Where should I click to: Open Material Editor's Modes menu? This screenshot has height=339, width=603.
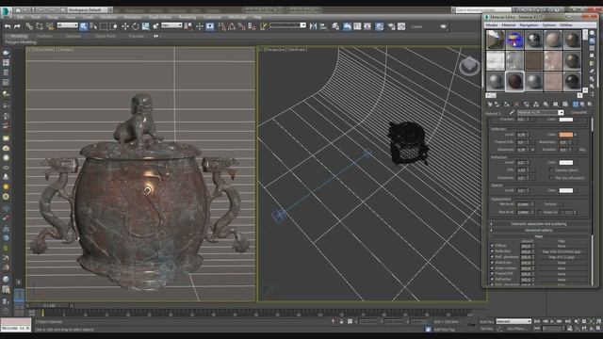click(492, 25)
